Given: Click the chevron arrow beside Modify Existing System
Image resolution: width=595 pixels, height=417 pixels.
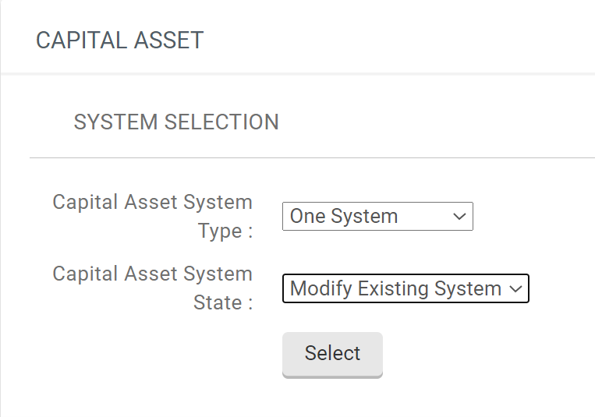Looking at the screenshot, I should (x=515, y=288).
